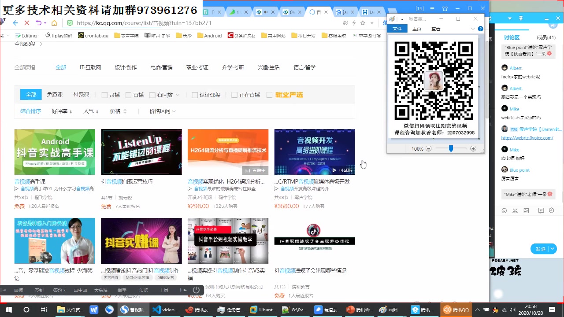Click the Android 抖音实战高手课 course thumbnail
This screenshot has height=317, width=564.
click(55, 152)
